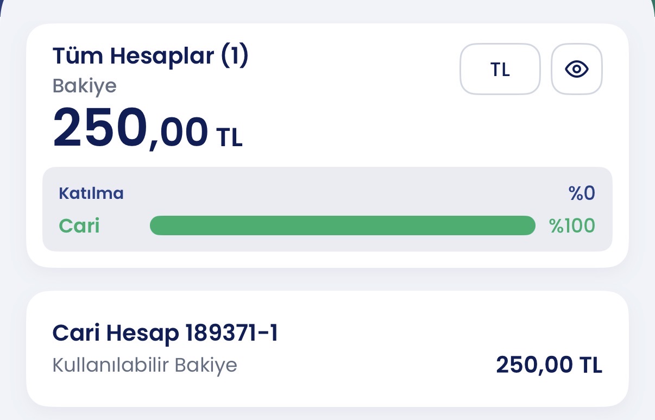Select the Tüm Hesaplar (1) heading
Image resolution: width=655 pixels, height=420 pixels.
coord(150,56)
